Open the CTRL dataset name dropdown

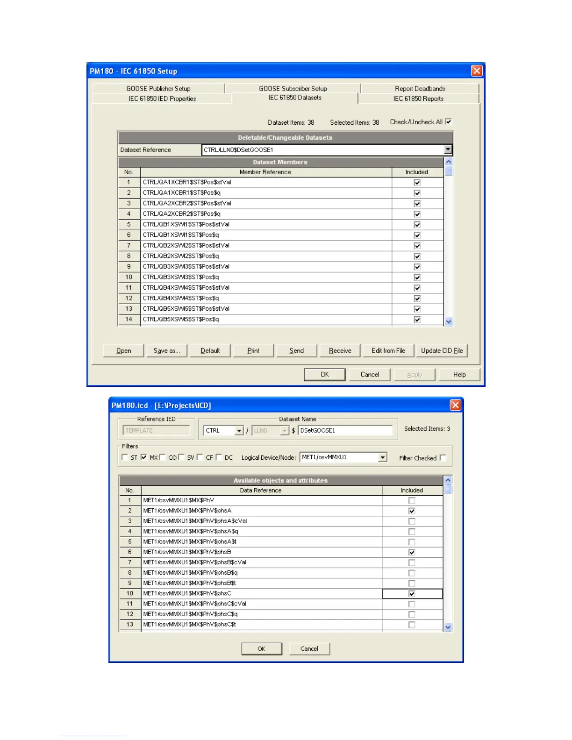click(x=239, y=430)
